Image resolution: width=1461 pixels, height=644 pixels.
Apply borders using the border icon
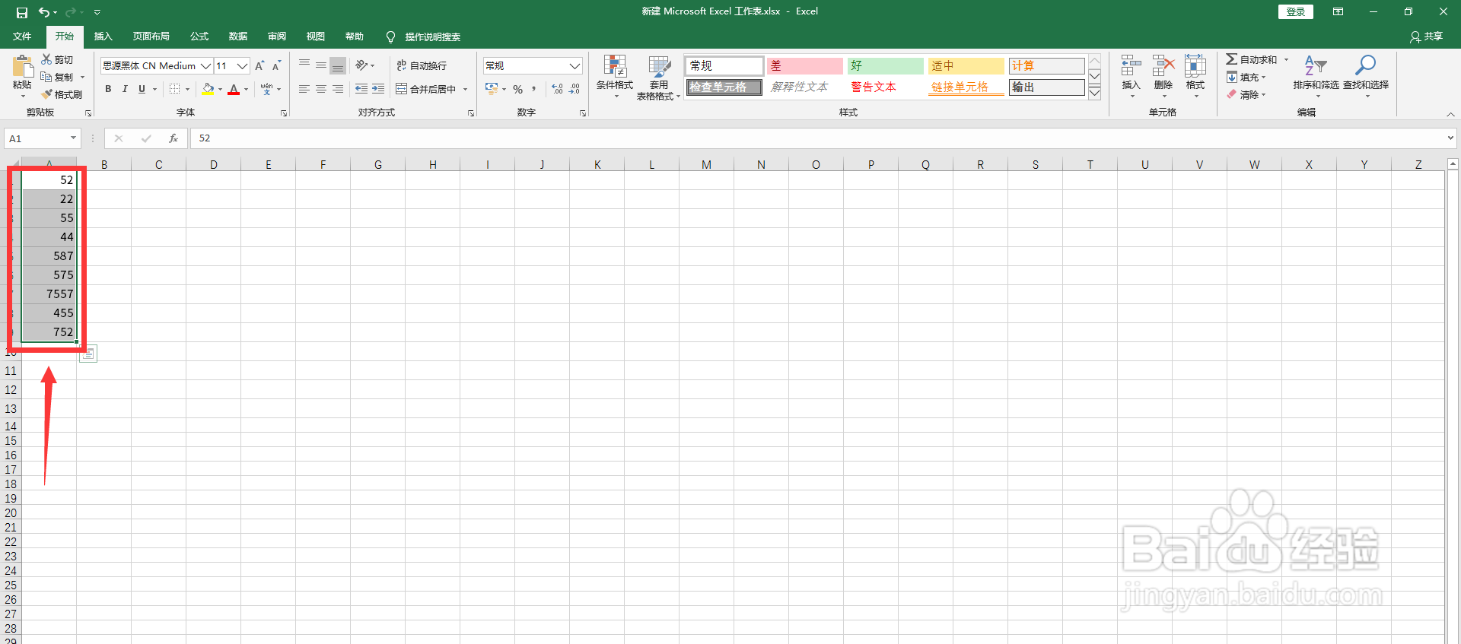click(x=175, y=89)
